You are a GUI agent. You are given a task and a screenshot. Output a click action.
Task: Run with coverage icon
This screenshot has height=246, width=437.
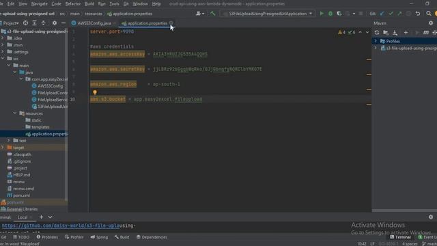point(339,14)
